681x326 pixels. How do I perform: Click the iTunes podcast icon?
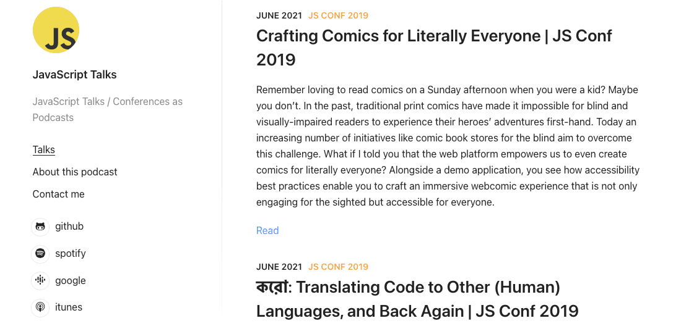[40, 307]
